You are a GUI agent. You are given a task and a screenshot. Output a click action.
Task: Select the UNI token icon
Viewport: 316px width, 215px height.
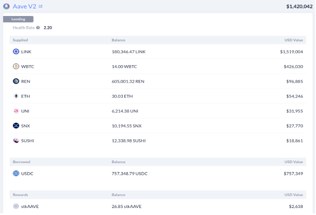tap(16, 111)
